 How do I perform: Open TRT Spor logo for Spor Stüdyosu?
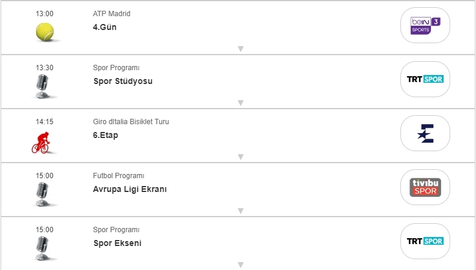425,79
